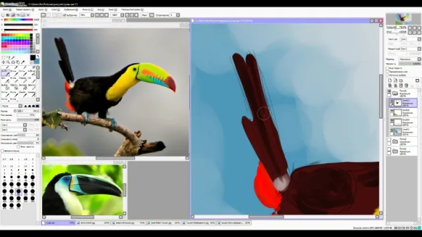Toggle visibility of the top layer folder

pos(389,92)
